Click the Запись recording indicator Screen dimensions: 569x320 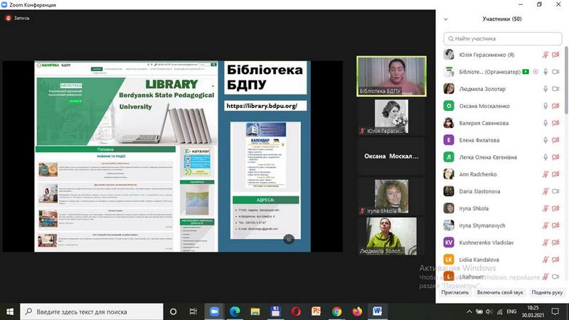click(17, 18)
